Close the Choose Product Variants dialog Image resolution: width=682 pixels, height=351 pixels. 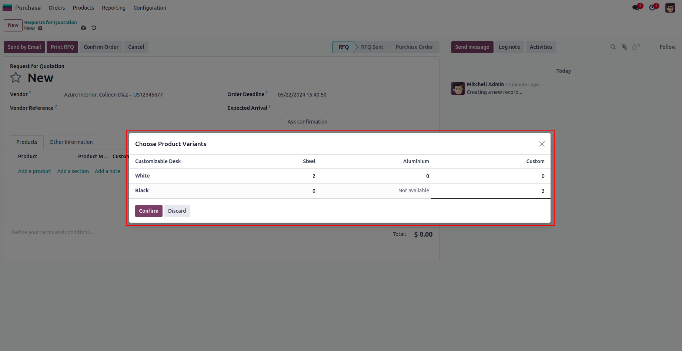pyautogui.click(x=542, y=144)
